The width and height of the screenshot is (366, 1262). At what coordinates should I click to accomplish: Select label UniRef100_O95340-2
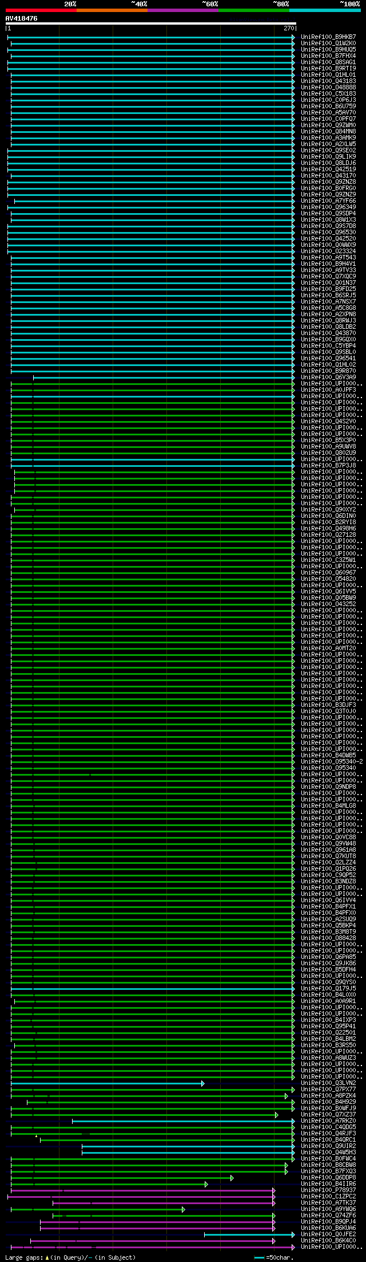332,761
